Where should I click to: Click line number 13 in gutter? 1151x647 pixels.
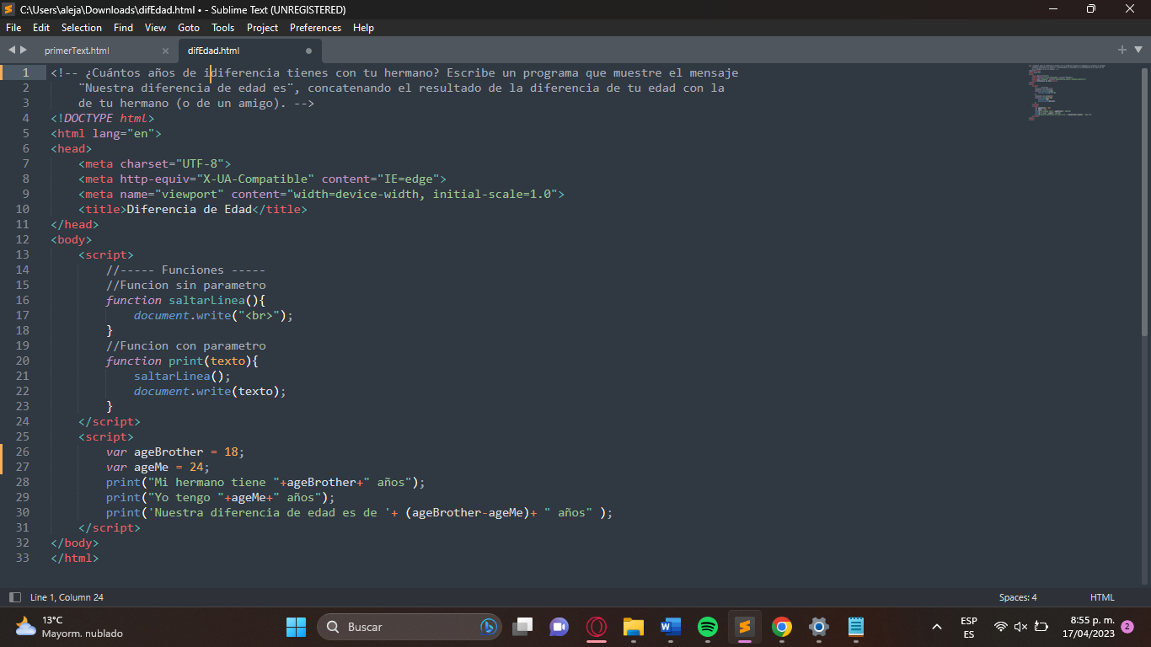(x=22, y=254)
